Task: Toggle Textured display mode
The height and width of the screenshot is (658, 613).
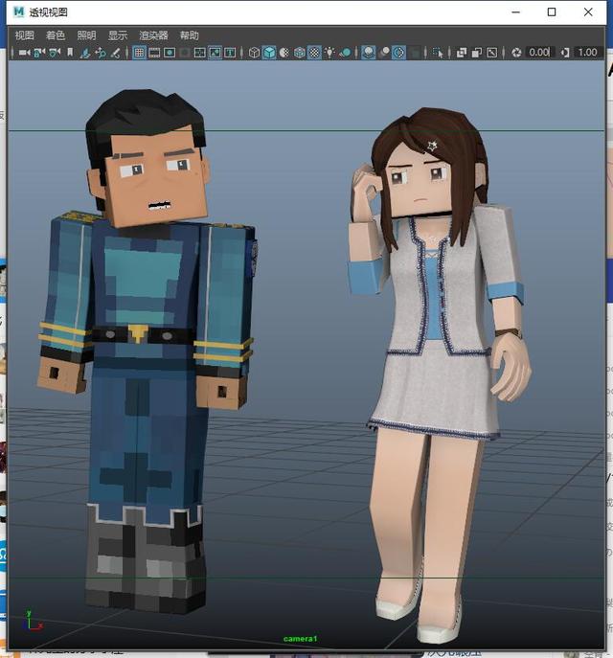Action: click(x=314, y=53)
